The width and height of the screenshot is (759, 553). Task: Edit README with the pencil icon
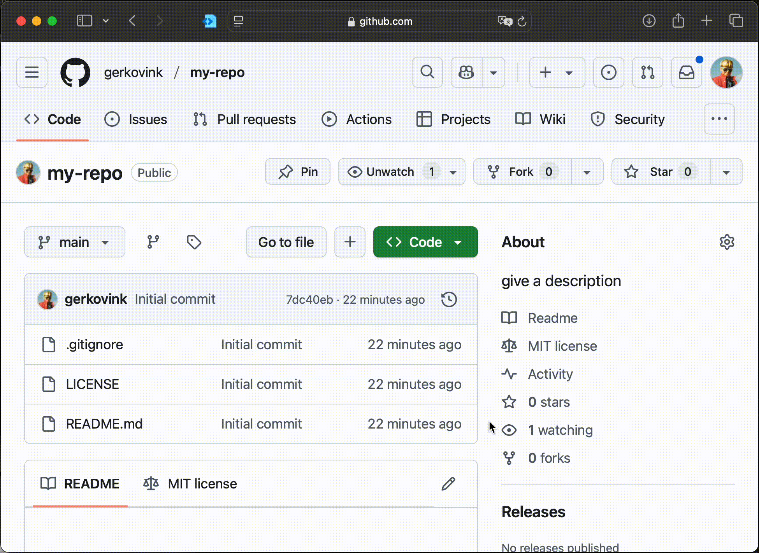(x=448, y=484)
